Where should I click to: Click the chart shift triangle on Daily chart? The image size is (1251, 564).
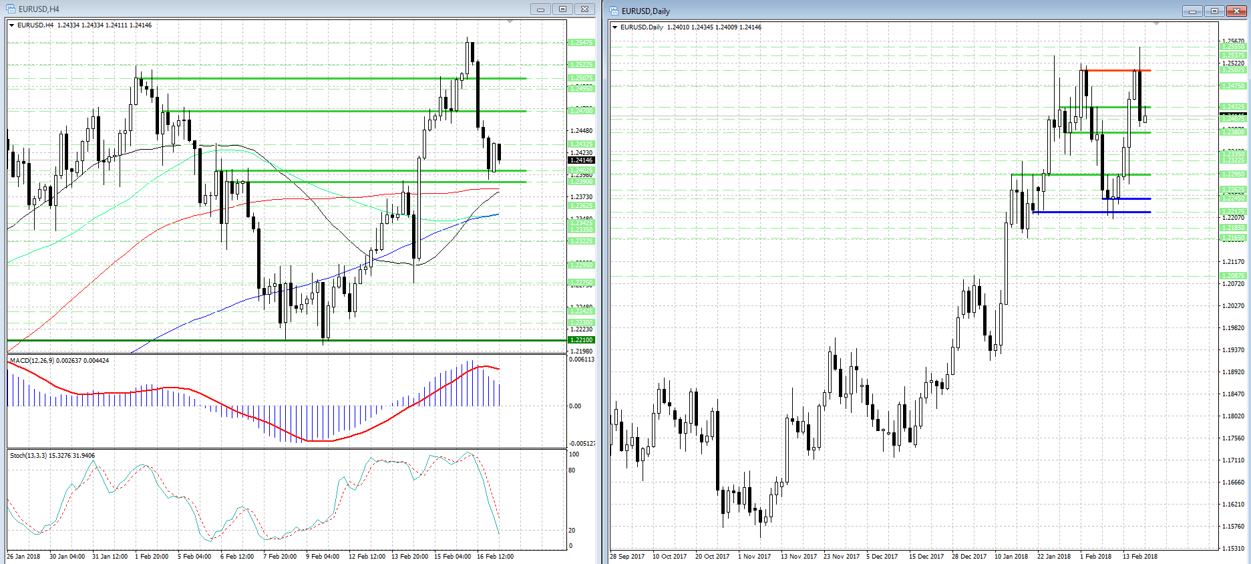coord(1157,23)
